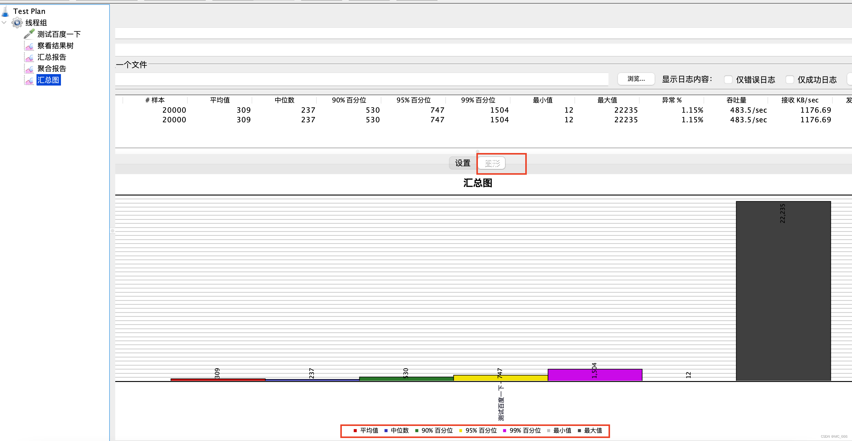Click the 99% 百分位 column header
Viewport: 852px width, 441px height.
coord(478,100)
